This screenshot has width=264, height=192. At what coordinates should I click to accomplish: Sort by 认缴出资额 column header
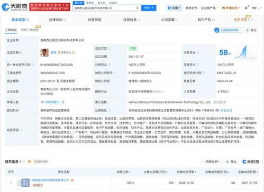(156, 172)
